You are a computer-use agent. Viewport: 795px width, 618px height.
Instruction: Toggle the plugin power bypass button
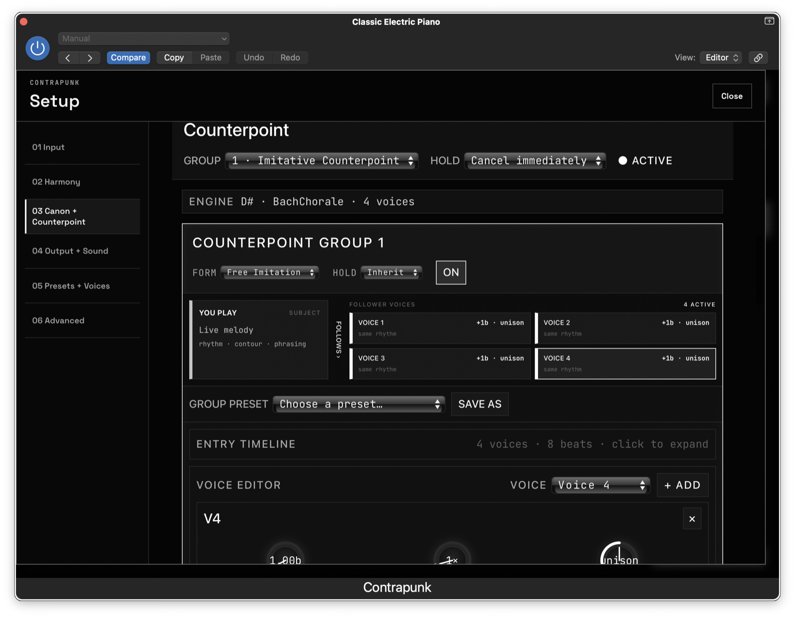click(37, 48)
